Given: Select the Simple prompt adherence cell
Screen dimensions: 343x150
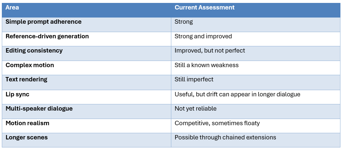Looking at the screenshot, I should pos(87,24).
